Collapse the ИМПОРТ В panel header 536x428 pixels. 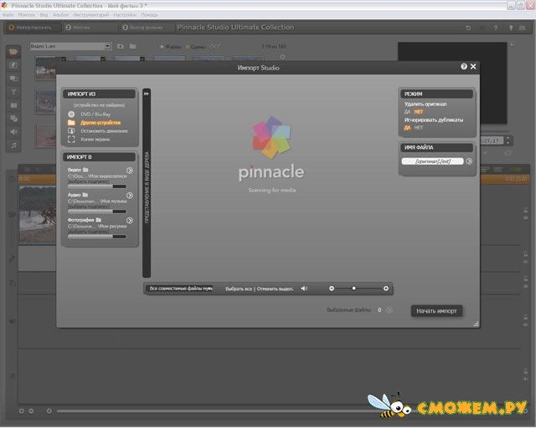[x=99, y=157]
